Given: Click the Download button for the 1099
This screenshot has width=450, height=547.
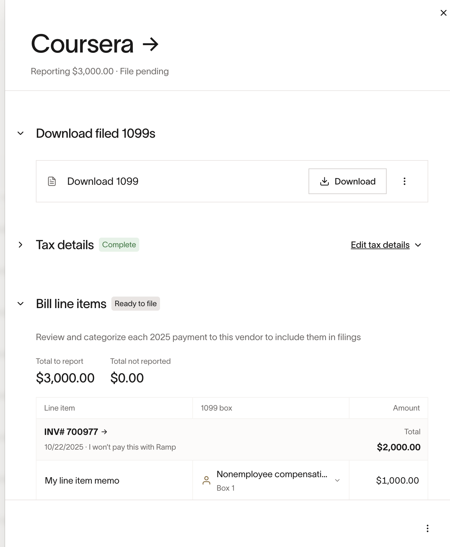Looking at the screenshot, I should 347,181.
